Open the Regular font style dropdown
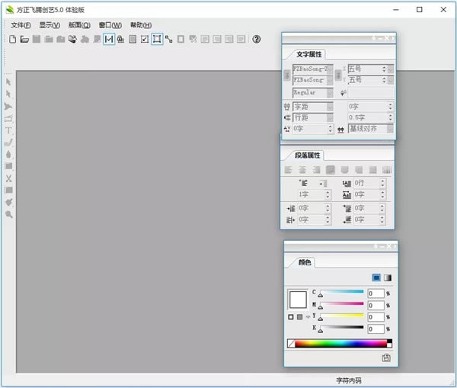This screenshot has height=388, width=457. click(x=329, y=92)
